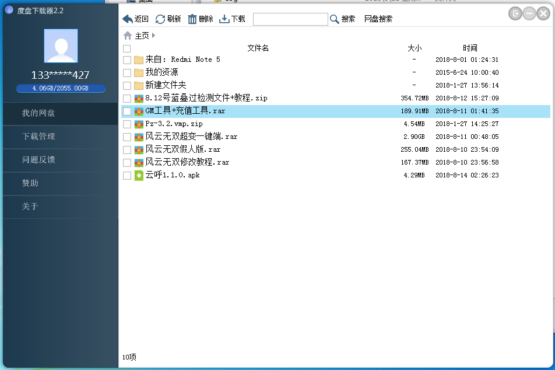Click the download tray icon

click(224, 19)
